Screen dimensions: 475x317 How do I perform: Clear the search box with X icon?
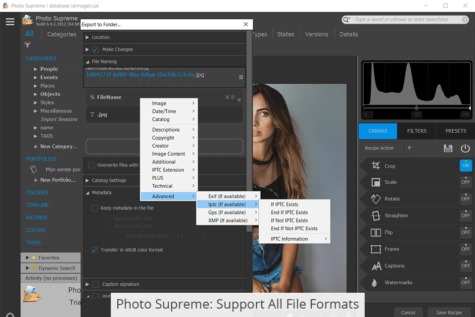[x=465, y=20]
